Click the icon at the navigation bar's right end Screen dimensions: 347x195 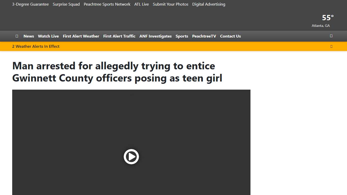point(331,36)
